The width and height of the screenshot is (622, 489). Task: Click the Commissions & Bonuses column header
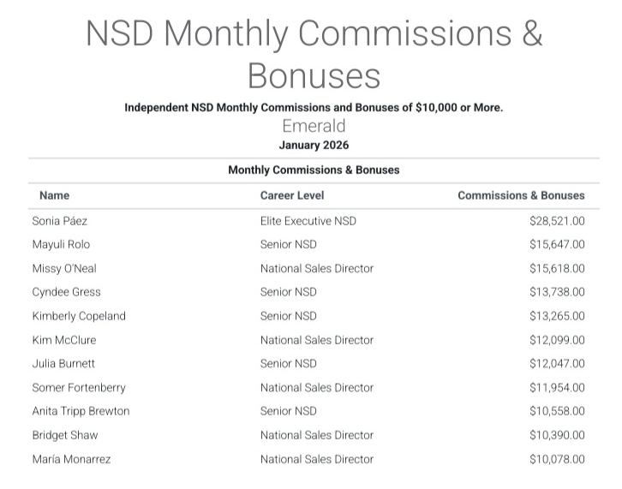click(521, 195)
